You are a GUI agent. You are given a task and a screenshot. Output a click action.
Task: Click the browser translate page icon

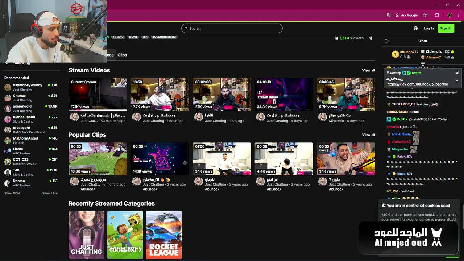coord(389,15)
